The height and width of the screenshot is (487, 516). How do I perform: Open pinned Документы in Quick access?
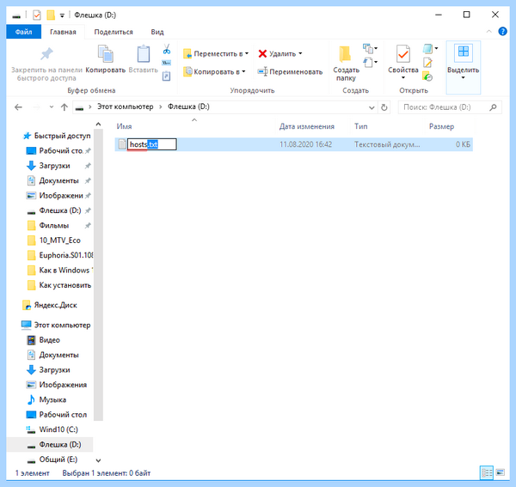pyautogui.click(x=58, y=180)
